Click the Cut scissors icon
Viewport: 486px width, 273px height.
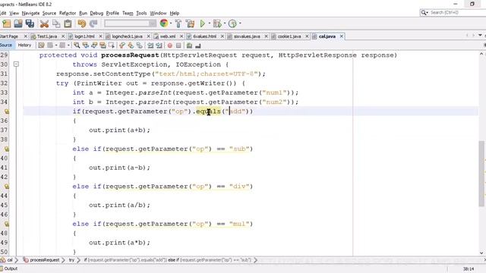44,24
